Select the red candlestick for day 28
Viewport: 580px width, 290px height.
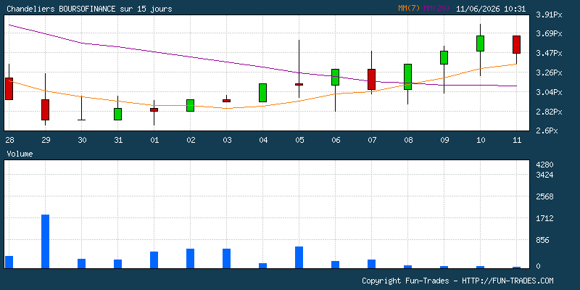click(x=9, y=88)
